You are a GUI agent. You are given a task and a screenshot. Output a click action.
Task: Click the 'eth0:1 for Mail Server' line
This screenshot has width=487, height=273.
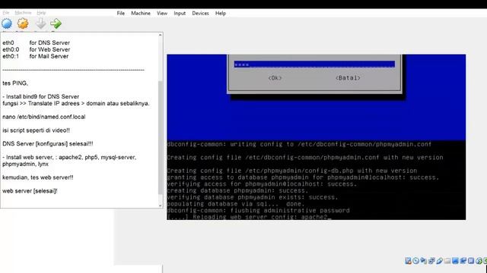(x=36, y=56)
